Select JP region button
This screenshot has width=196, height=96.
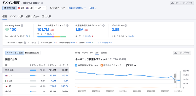click(38, 8)
